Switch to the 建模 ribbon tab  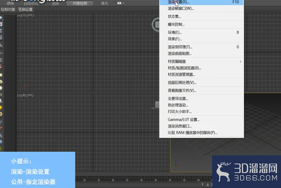coord(10,3)
